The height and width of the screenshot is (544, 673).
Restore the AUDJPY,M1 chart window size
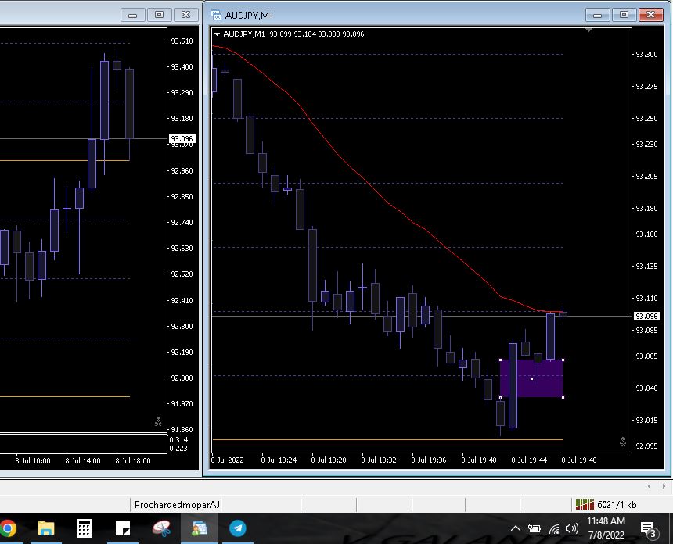624,15
